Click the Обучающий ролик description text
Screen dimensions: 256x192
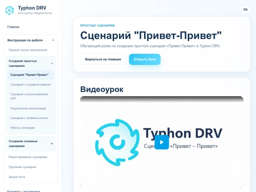(150, 46)
